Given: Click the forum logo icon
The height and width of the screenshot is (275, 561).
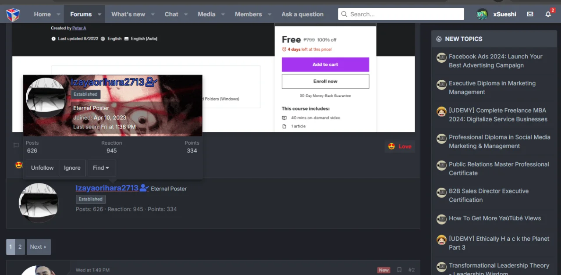Looking at the screenshot, I should [x=13, y=14].
